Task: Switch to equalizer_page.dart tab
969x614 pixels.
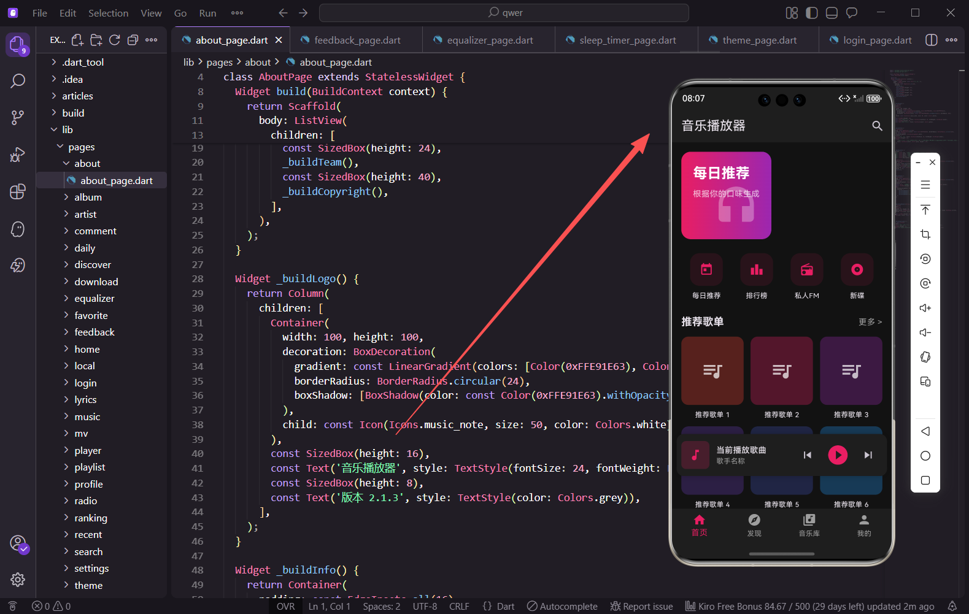Action: click(488, 40)
